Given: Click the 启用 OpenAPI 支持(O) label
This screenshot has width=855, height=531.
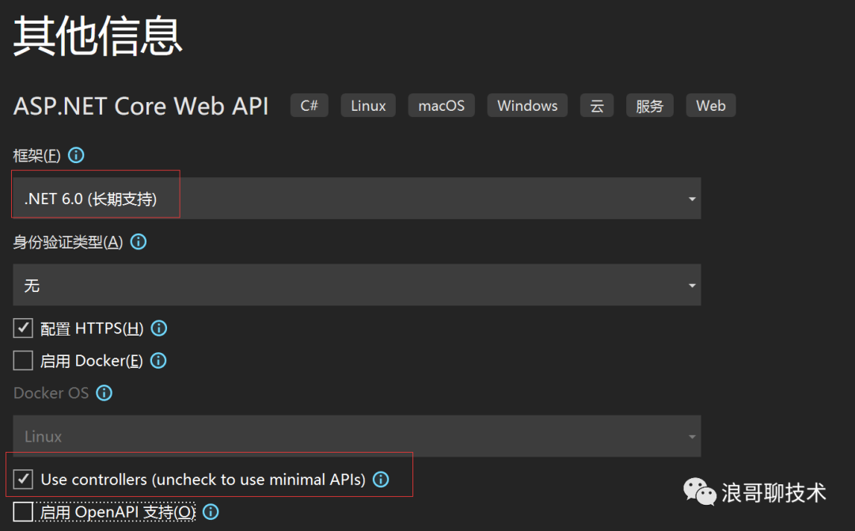Looking at the screenshot, I should tap(118, 512).
